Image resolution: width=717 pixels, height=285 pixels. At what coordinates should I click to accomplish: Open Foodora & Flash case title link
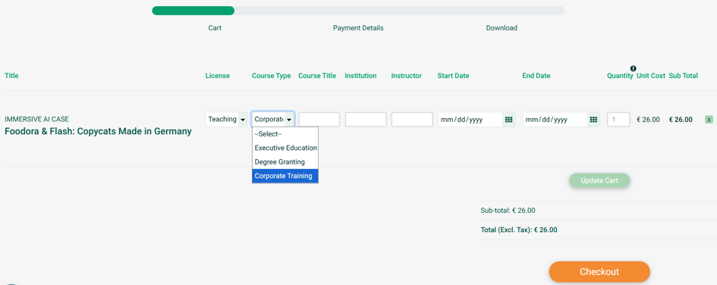98,132
